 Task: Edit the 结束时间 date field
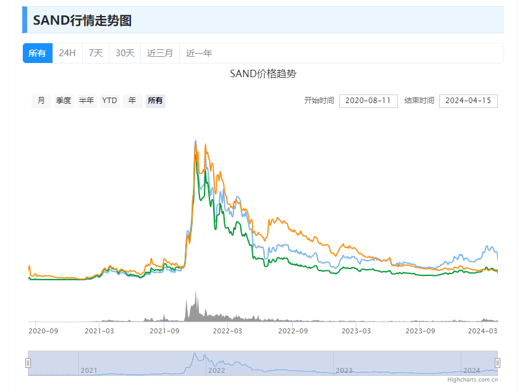(468, 101)
